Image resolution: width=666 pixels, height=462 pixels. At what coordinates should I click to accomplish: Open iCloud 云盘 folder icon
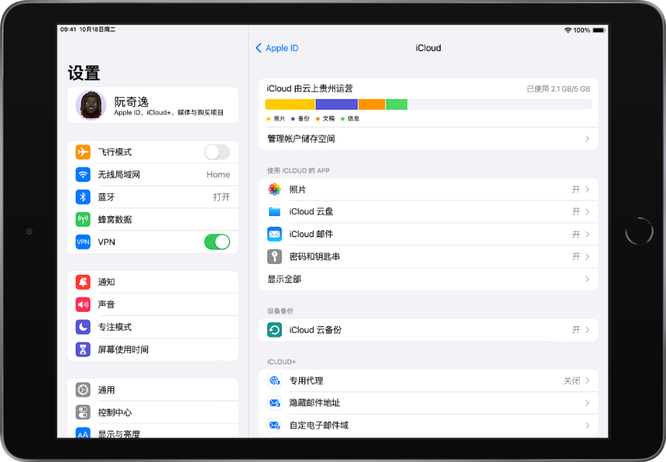click(275, 211)
